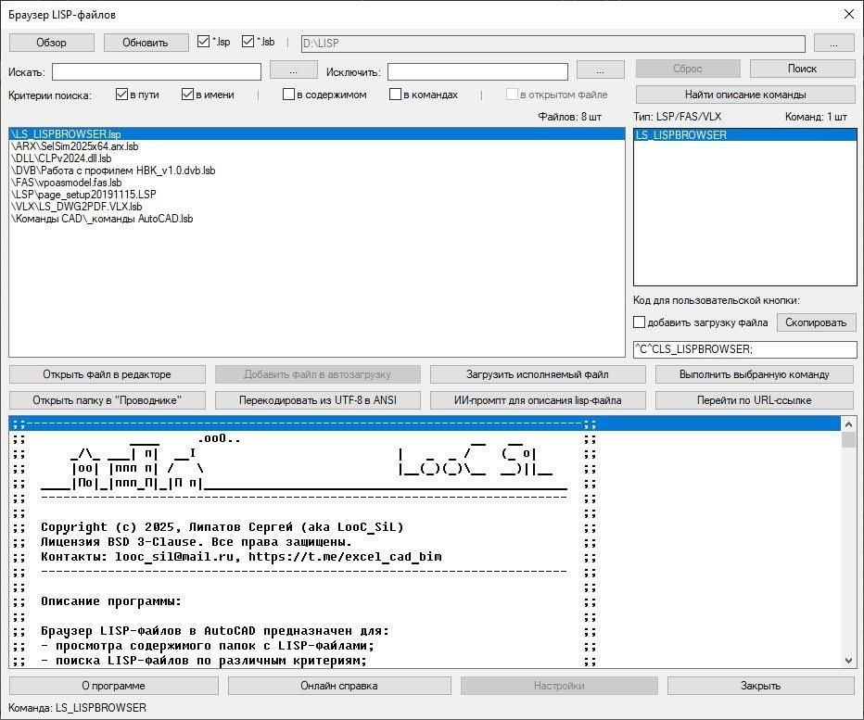This screenshot has height=720, width=864.
Task: Toggle the *.lsp file filter checkbox
Action: (x=205, y=42)
